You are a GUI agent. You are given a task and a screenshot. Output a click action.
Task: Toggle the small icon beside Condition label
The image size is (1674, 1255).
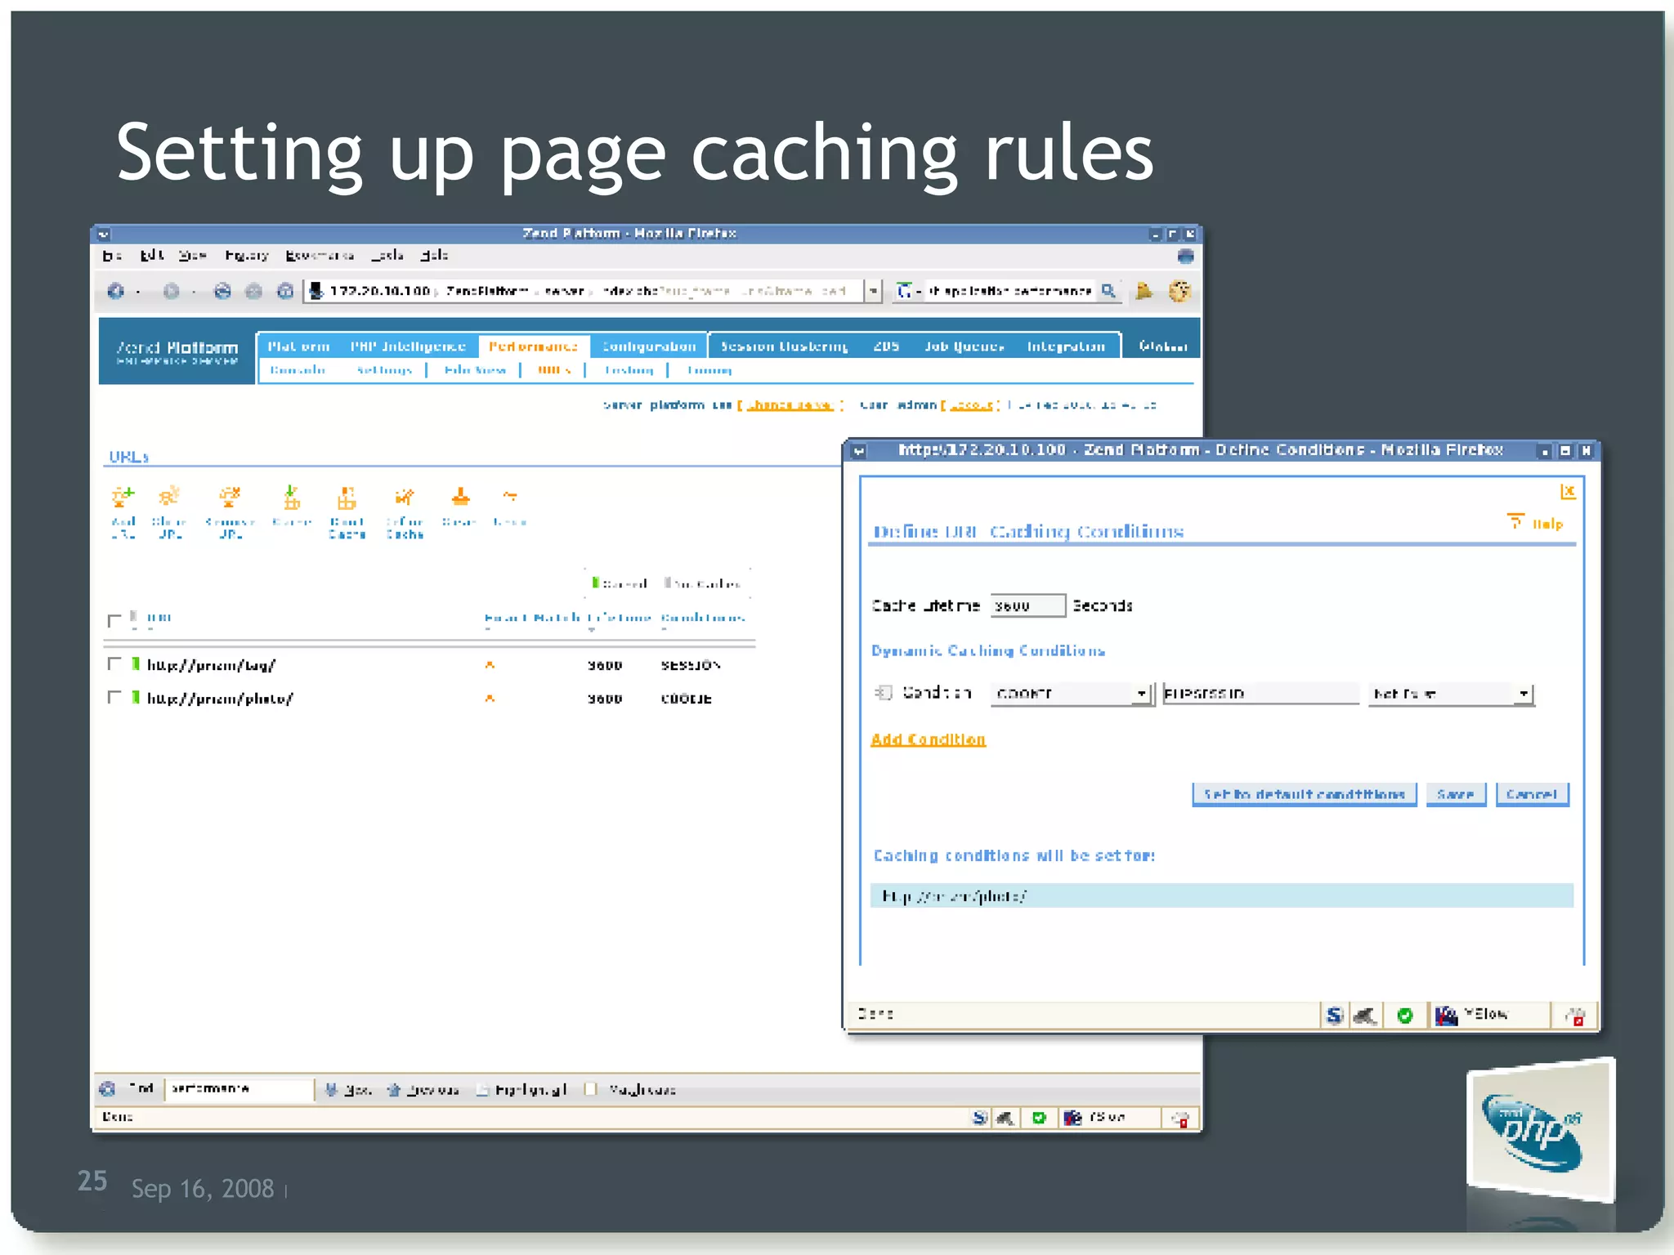coord(883,693)
